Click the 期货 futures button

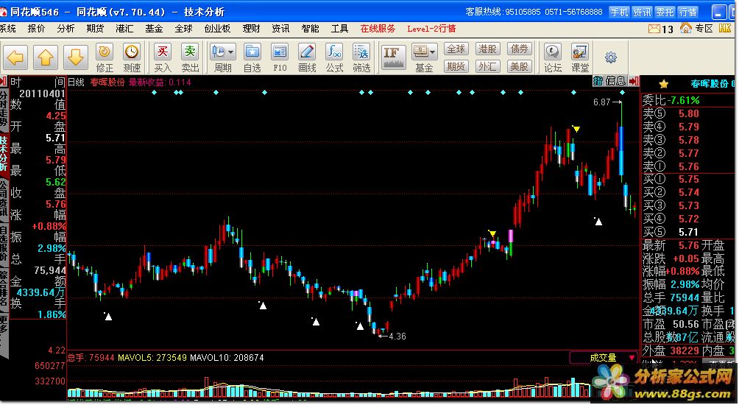(456, 66)
